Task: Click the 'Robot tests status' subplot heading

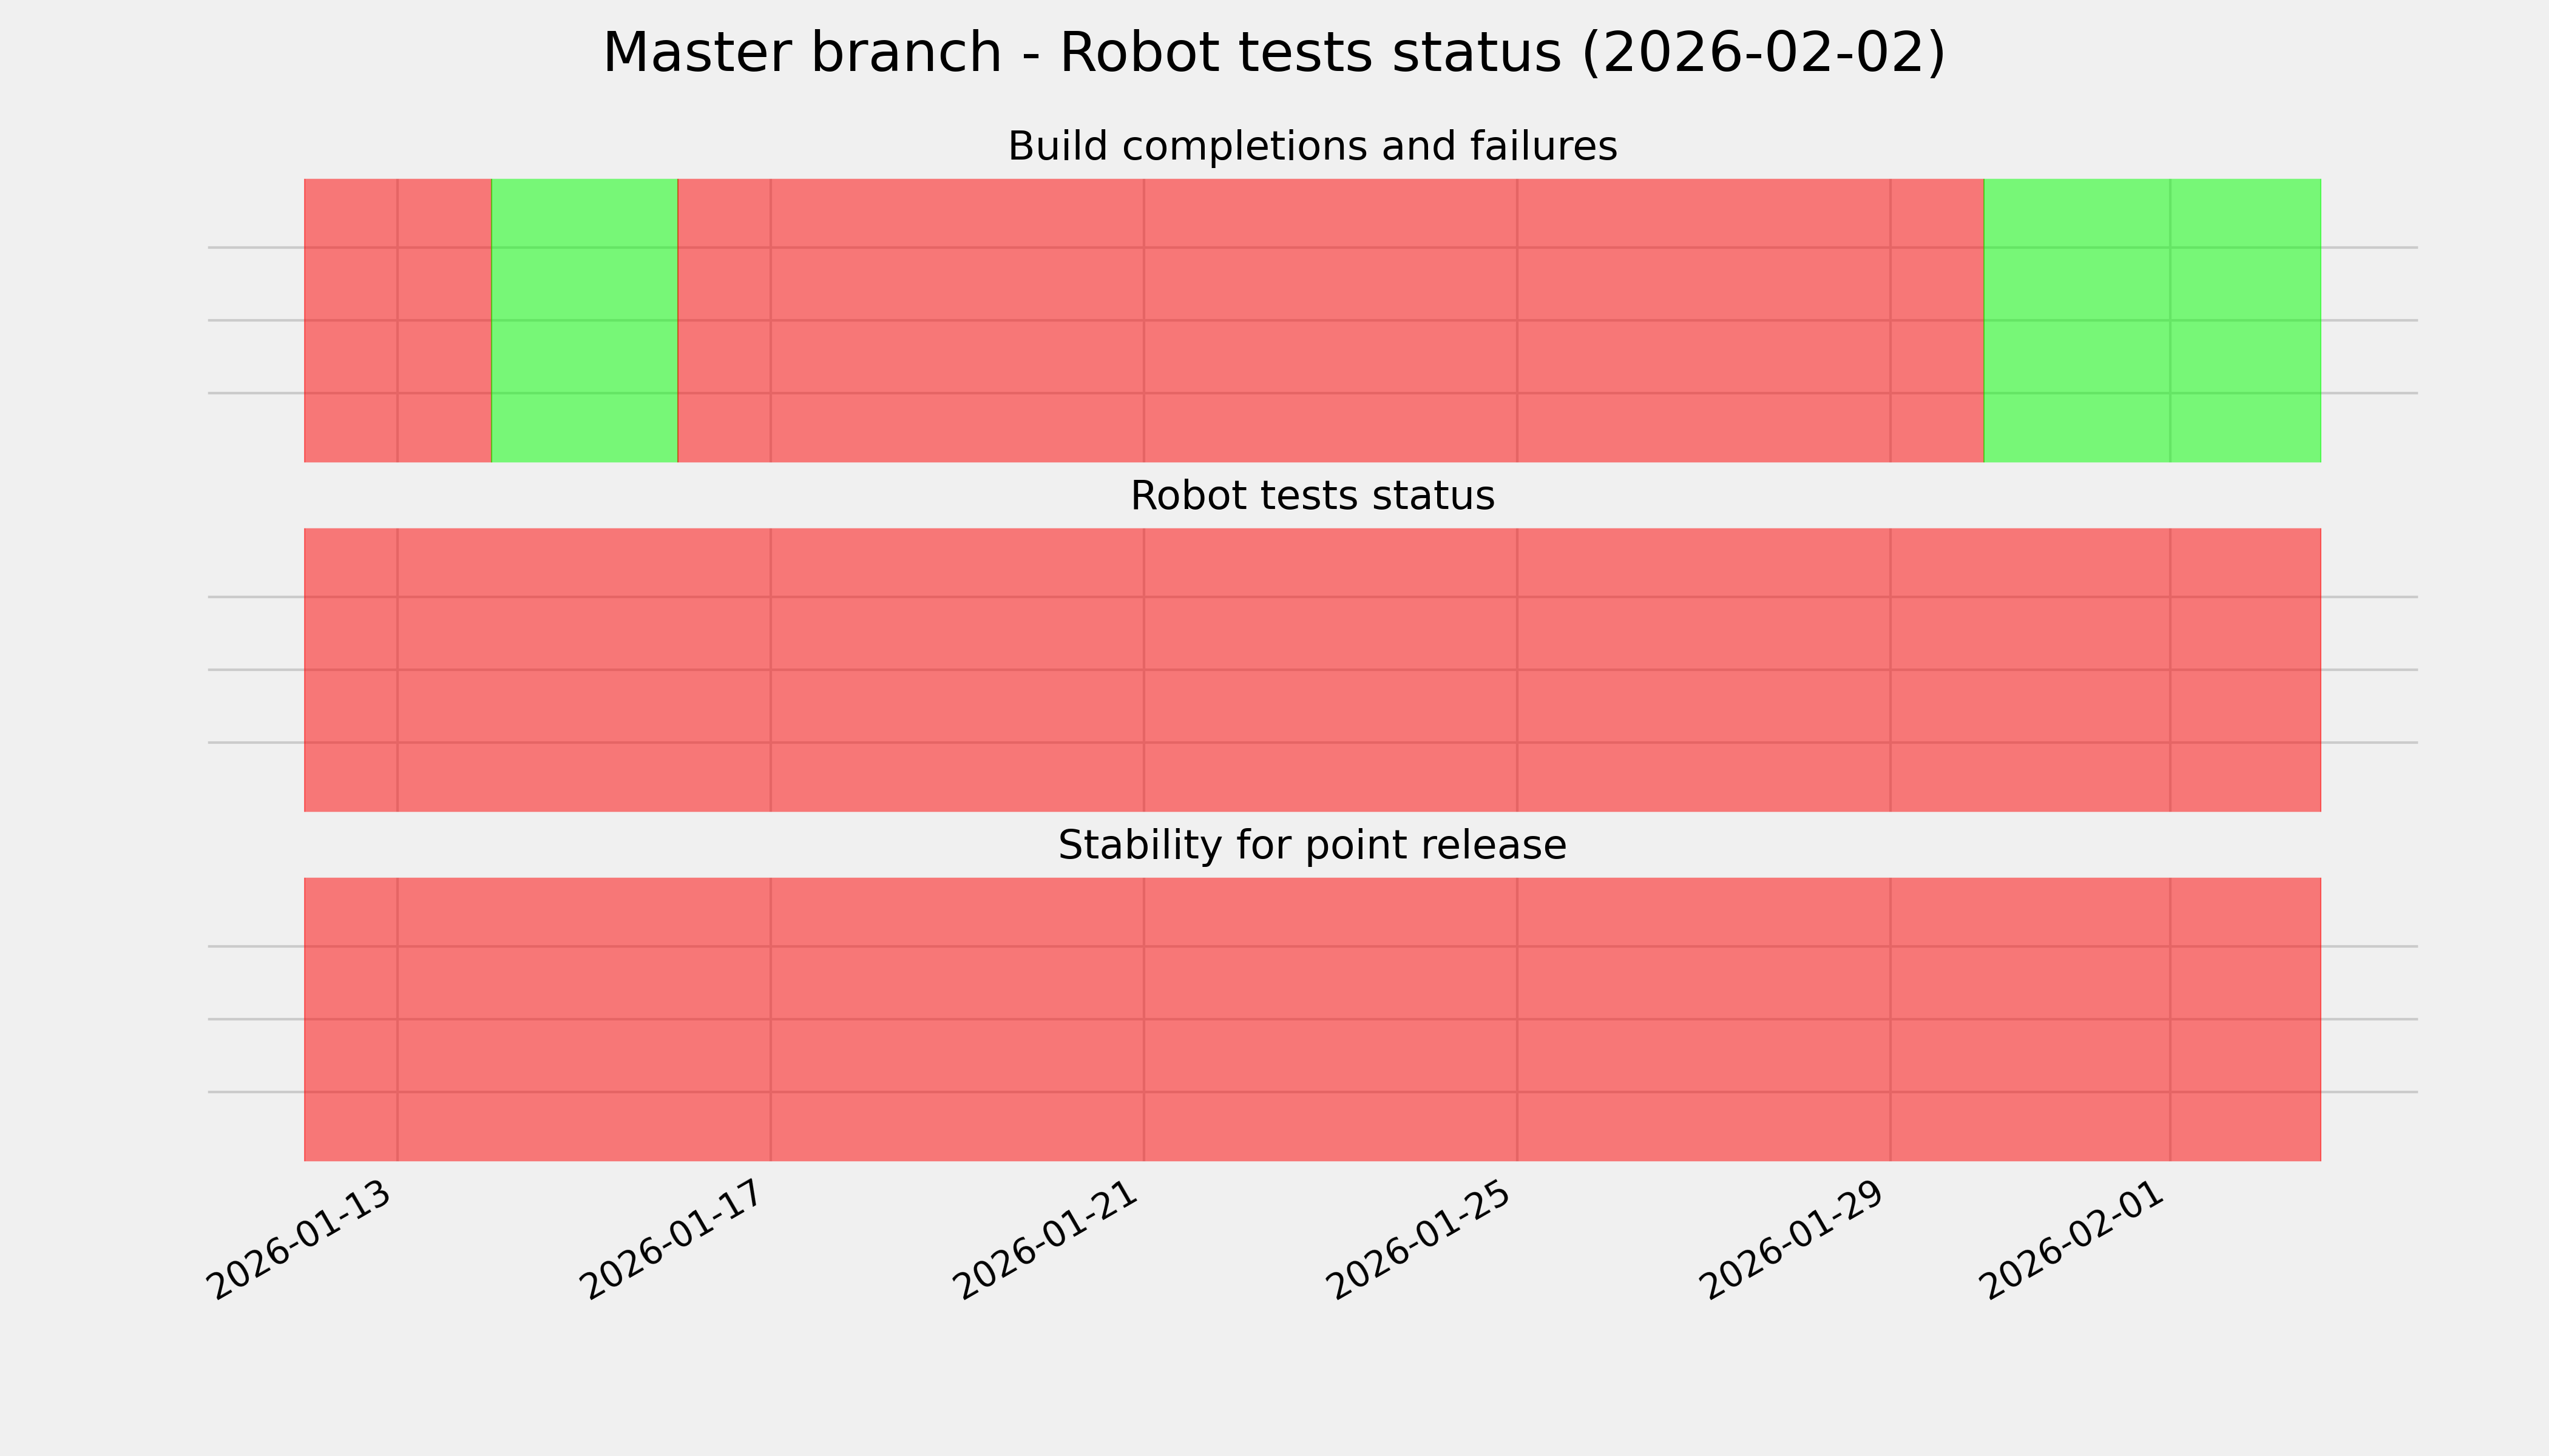Action: [x=1312, y=496]
